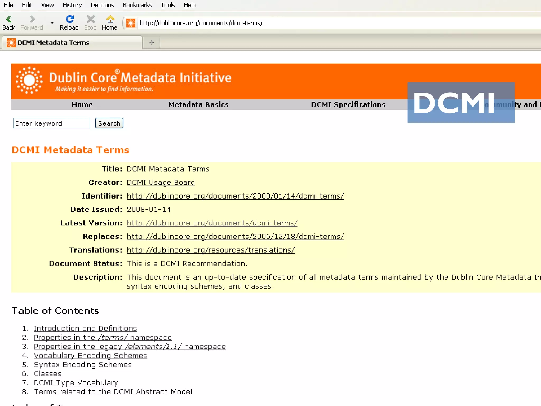This screenshot has width=541, height=406.
Task: Open the Tools menu
Action: [168, 5]
